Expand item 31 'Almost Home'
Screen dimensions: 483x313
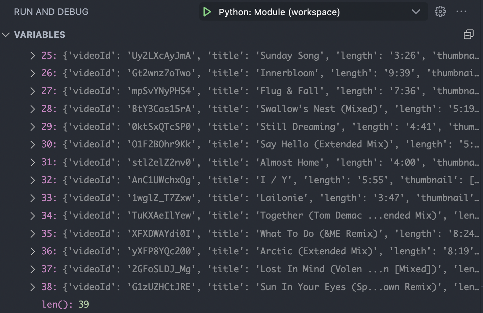tap(32, 163)
